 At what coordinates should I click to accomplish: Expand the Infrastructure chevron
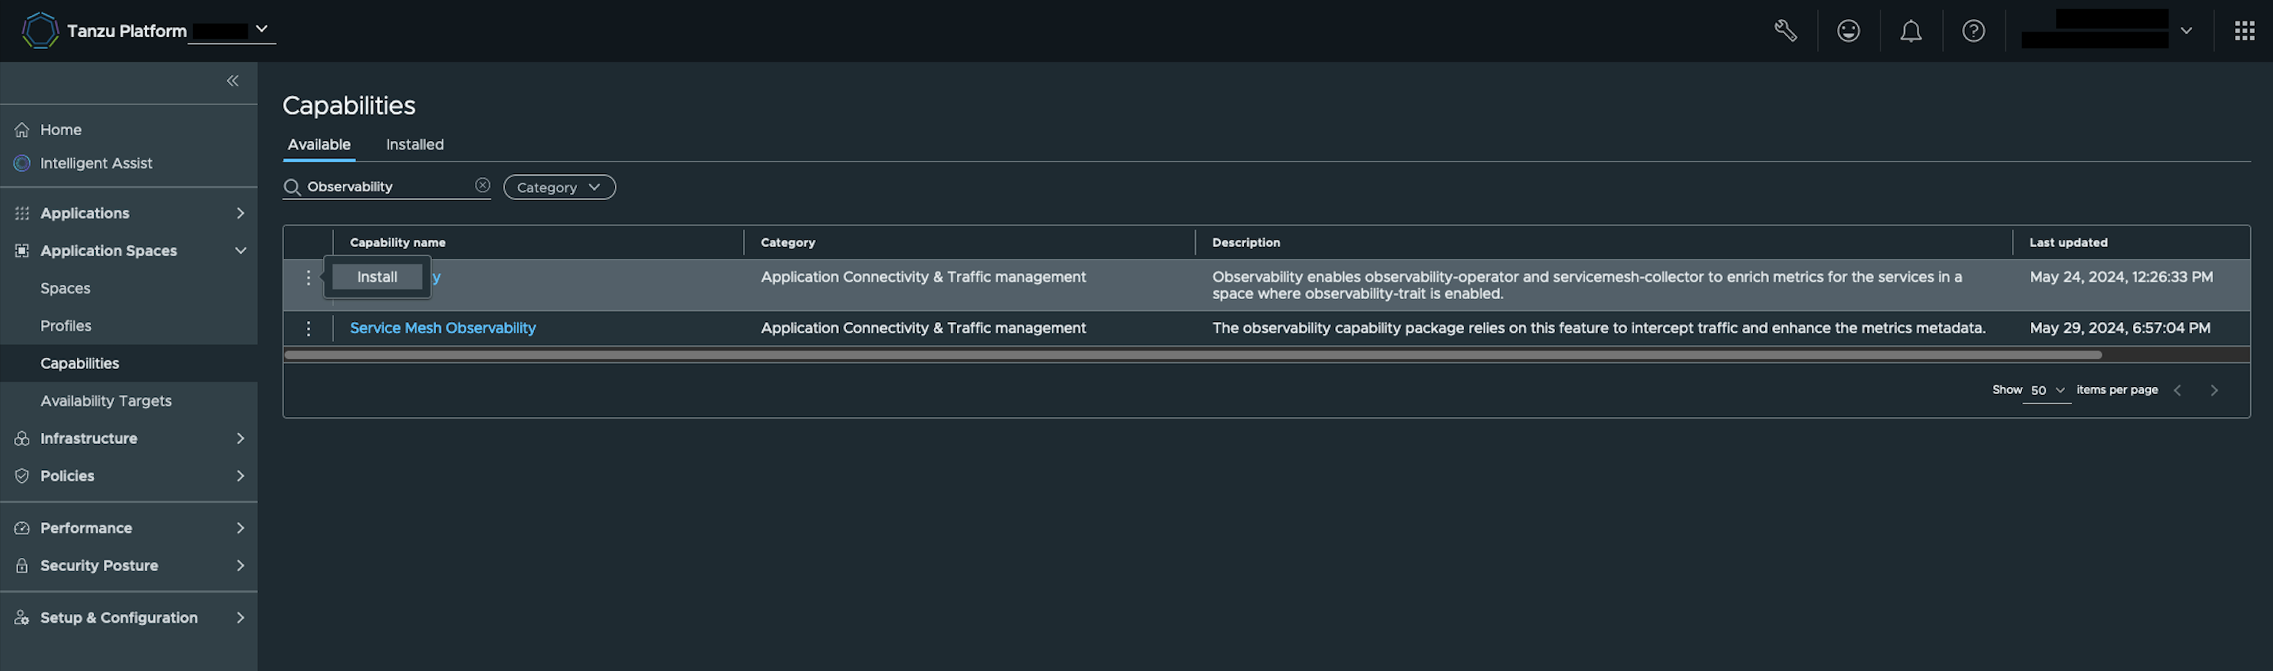coord(240,438)
